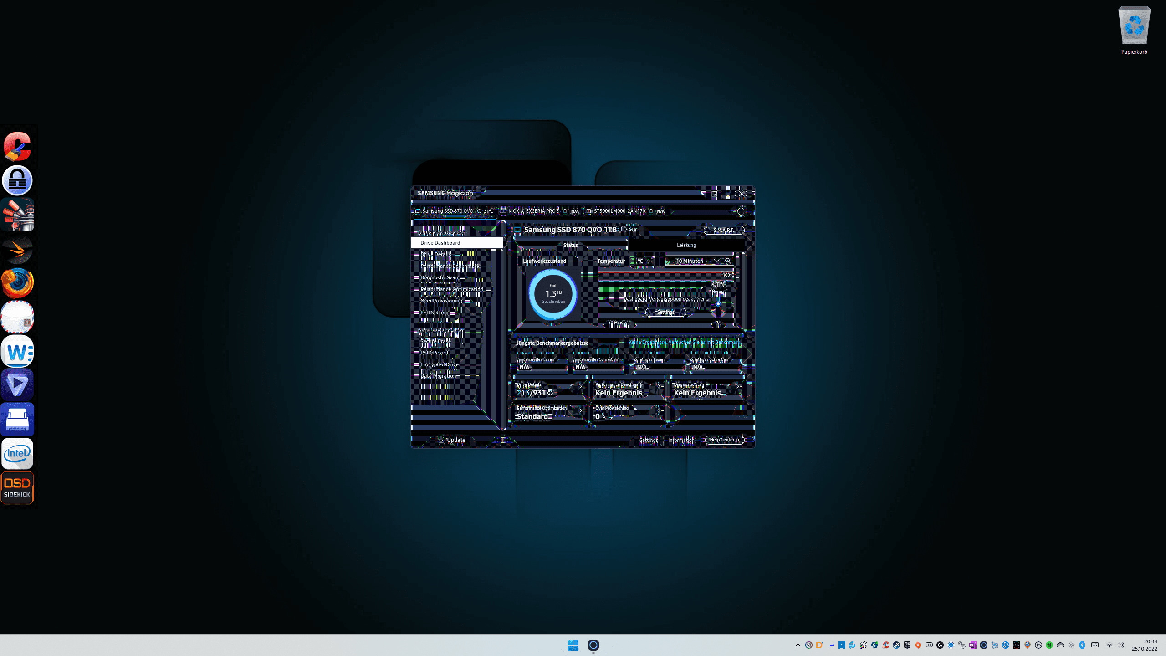Expand the Performance Benchmark card arrow
Image resolution: width=1166 pixels, height=656 pixels.
point(659,386)
